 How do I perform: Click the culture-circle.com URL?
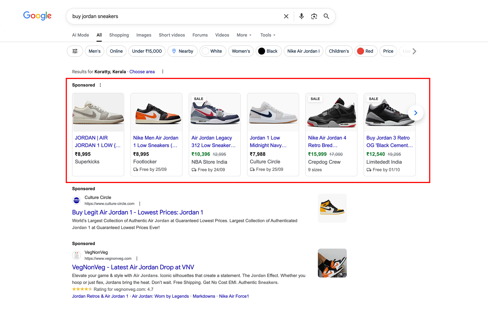(x=109, y=204)
